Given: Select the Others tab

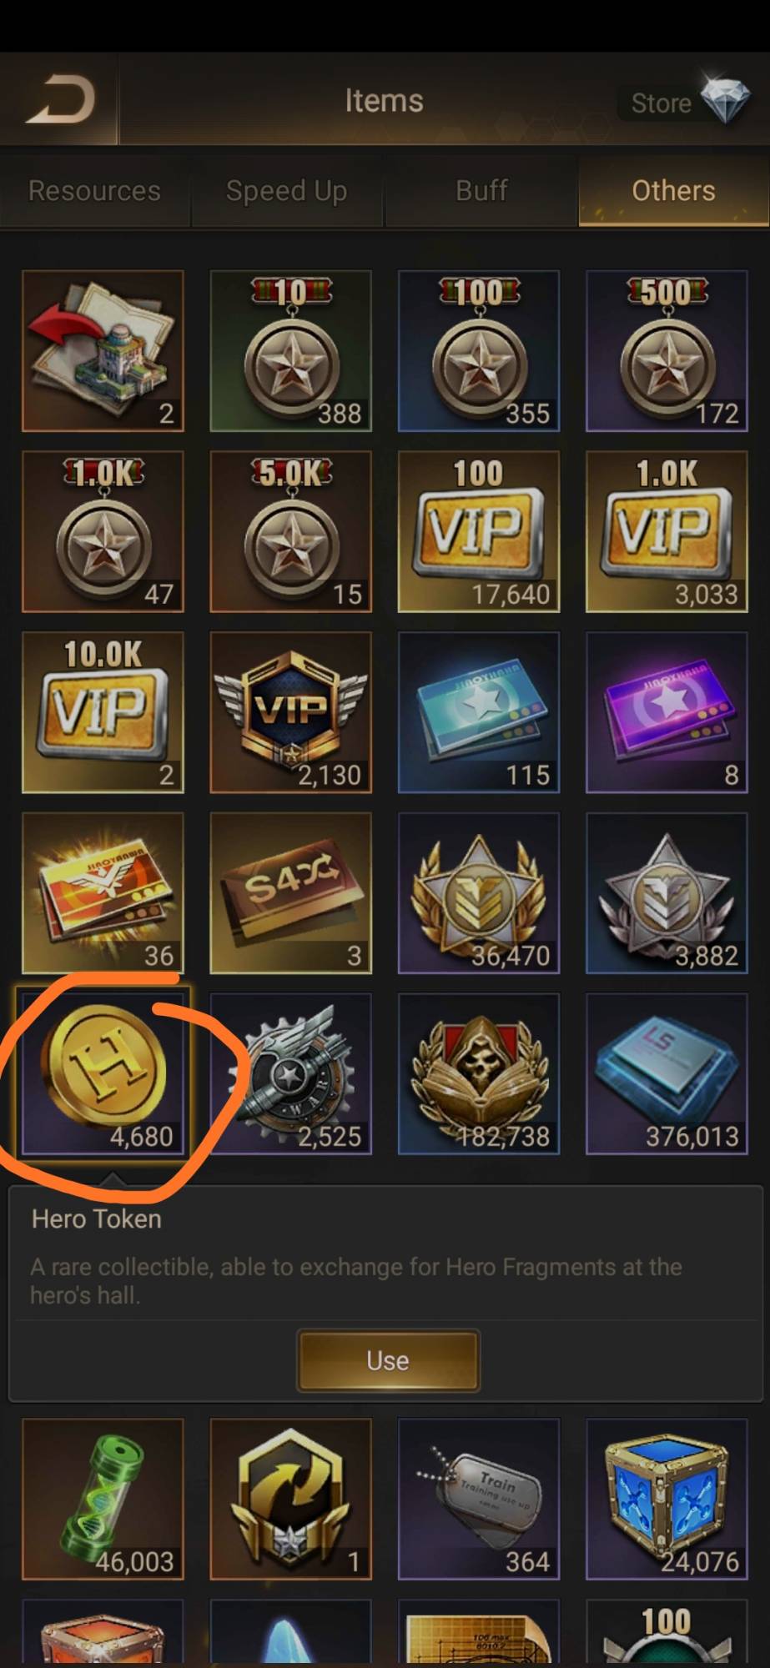Looking at the screenshot, I should [x=674, y=191].
